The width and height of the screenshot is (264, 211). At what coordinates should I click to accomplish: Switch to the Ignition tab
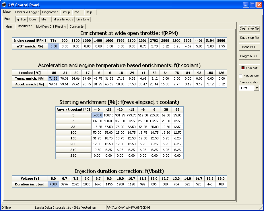tap(21, 19)
